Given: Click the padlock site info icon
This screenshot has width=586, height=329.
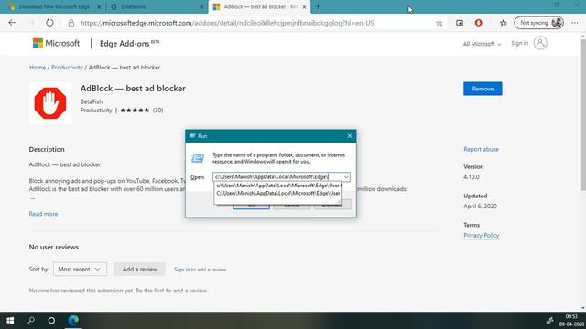Looking at the screenshot, I should pyautogui.click(x=71, y=23).
